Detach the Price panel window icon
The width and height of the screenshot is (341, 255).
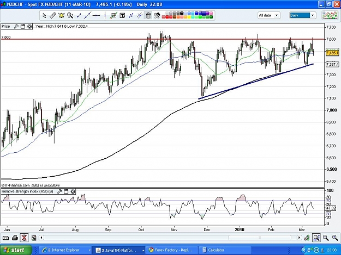(x=23, y=27)
